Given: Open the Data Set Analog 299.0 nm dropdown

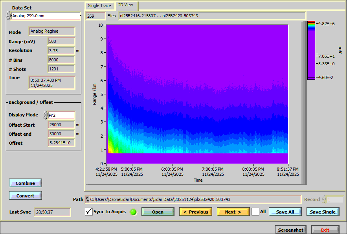Looking at the screenshot, I should tap(45, 16).
